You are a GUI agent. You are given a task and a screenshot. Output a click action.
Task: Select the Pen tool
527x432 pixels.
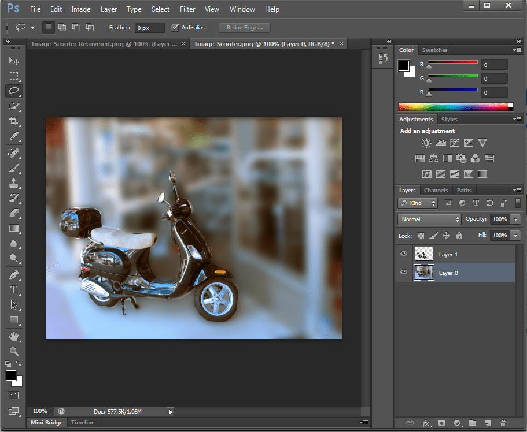coord(14,274)
